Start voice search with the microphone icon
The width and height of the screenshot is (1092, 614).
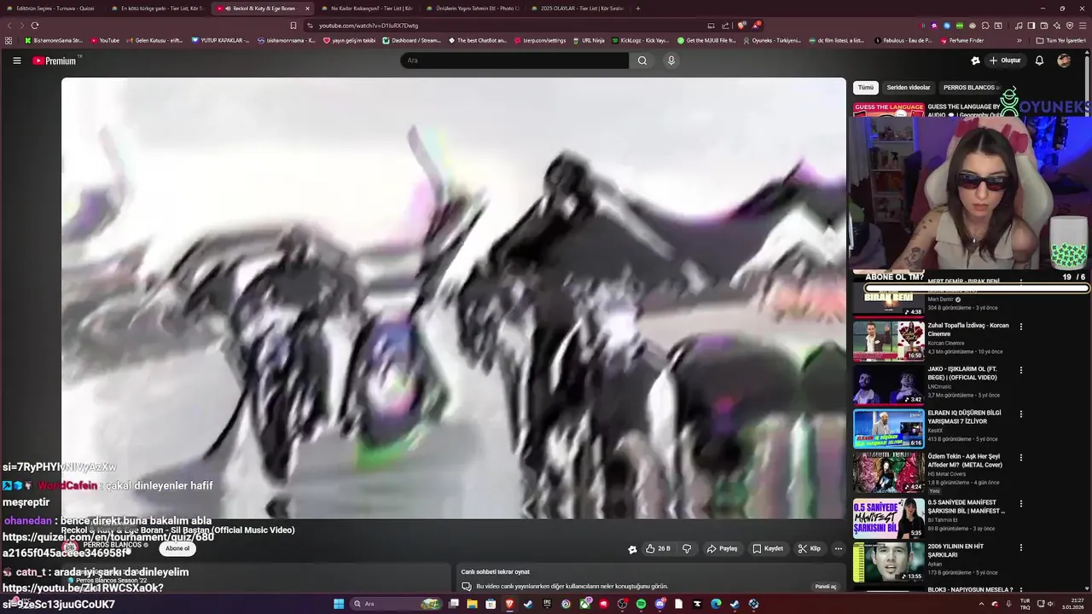point(671,61)
